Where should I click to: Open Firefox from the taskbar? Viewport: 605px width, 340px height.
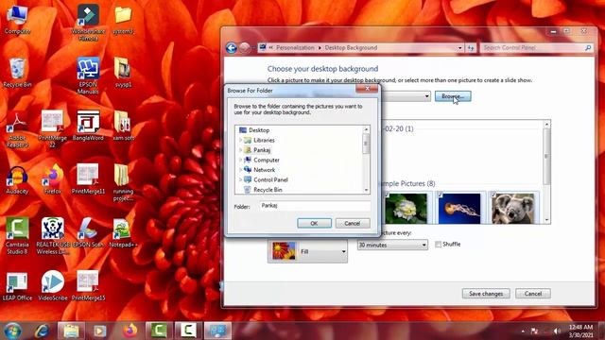(130, 331)
